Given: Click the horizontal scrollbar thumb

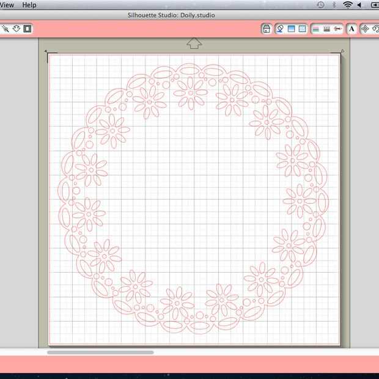Looking at the screenshot, I should [x=100, y=353].
